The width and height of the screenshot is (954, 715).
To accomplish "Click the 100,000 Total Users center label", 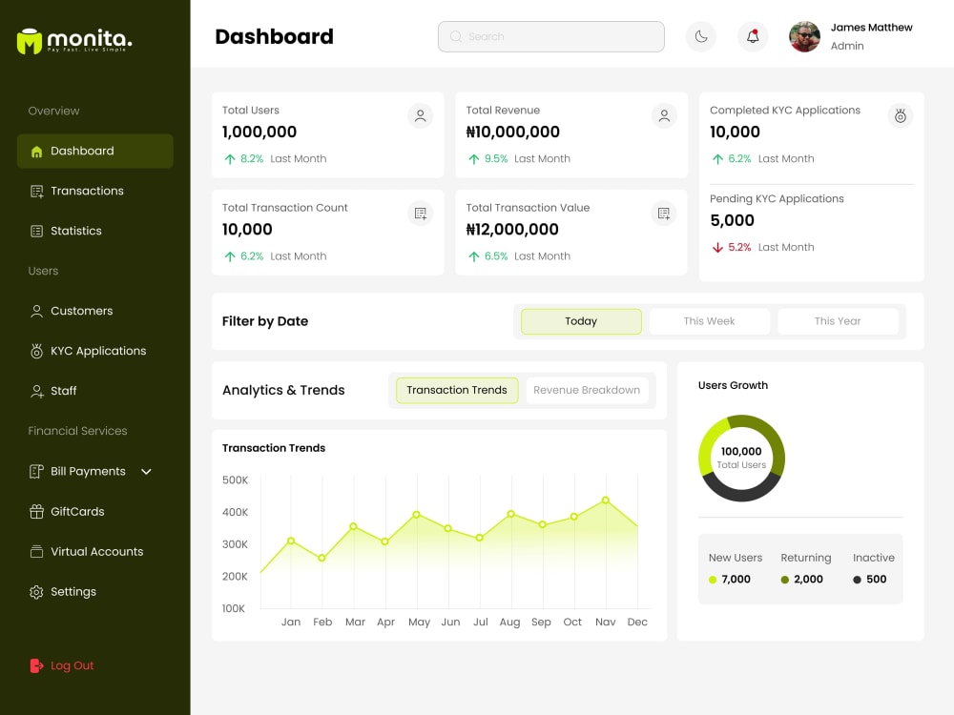I will coord(741,458).
